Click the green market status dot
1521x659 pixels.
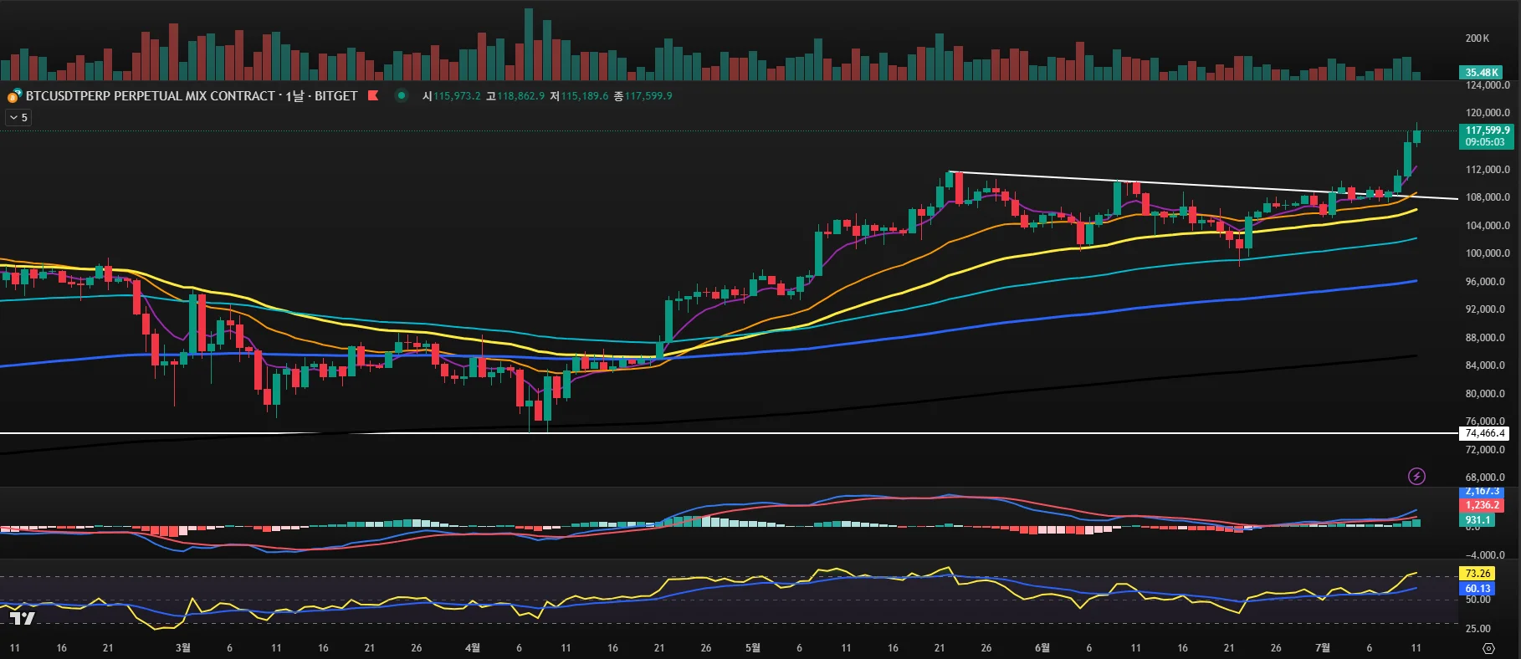402,95
